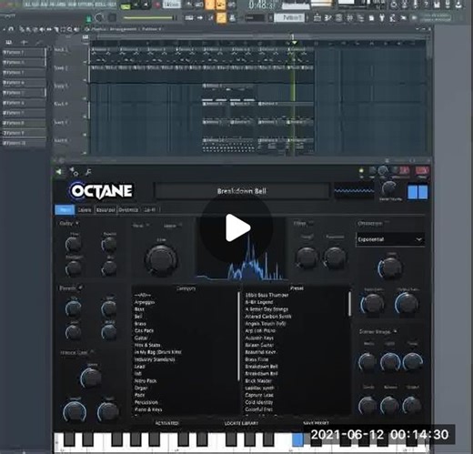This screenshot has height=454, width=473.
Task: Open the Pattern selector dropdown in top toolbar
Action: click(x=290, y=18)
